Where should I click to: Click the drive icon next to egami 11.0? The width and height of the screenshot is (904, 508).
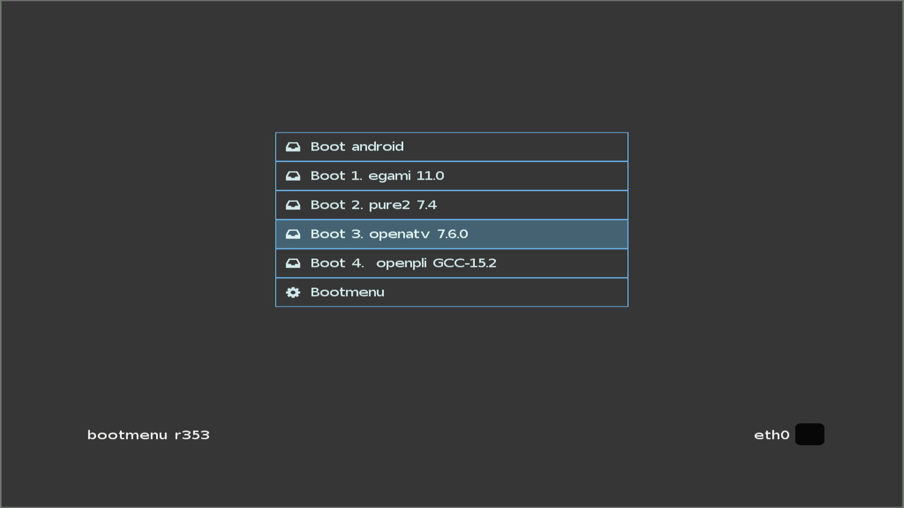[x=293, y=176]
